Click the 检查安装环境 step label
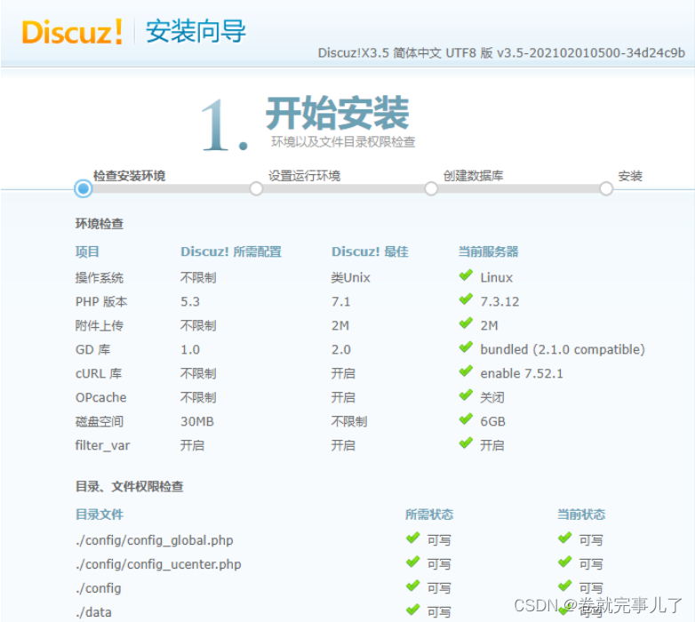 click(129, 176)
